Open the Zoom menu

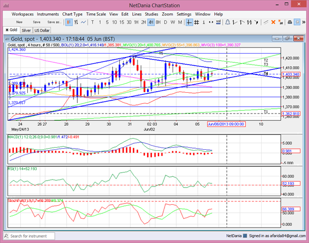[x=167, y=14]
